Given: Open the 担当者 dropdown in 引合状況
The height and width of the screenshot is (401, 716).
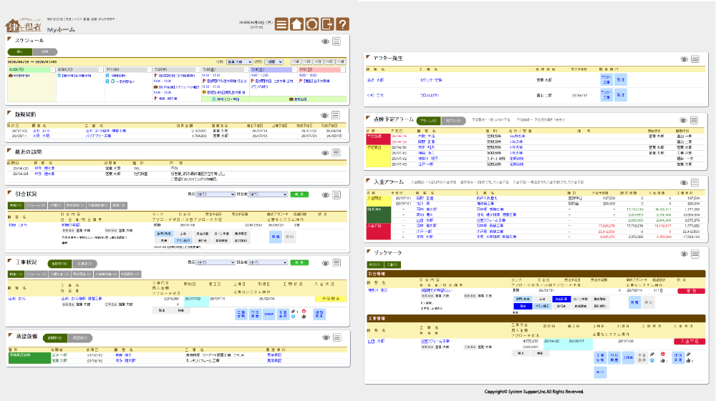Looking at the screenshot, I should pyautogui.click(x=268, y=194).
